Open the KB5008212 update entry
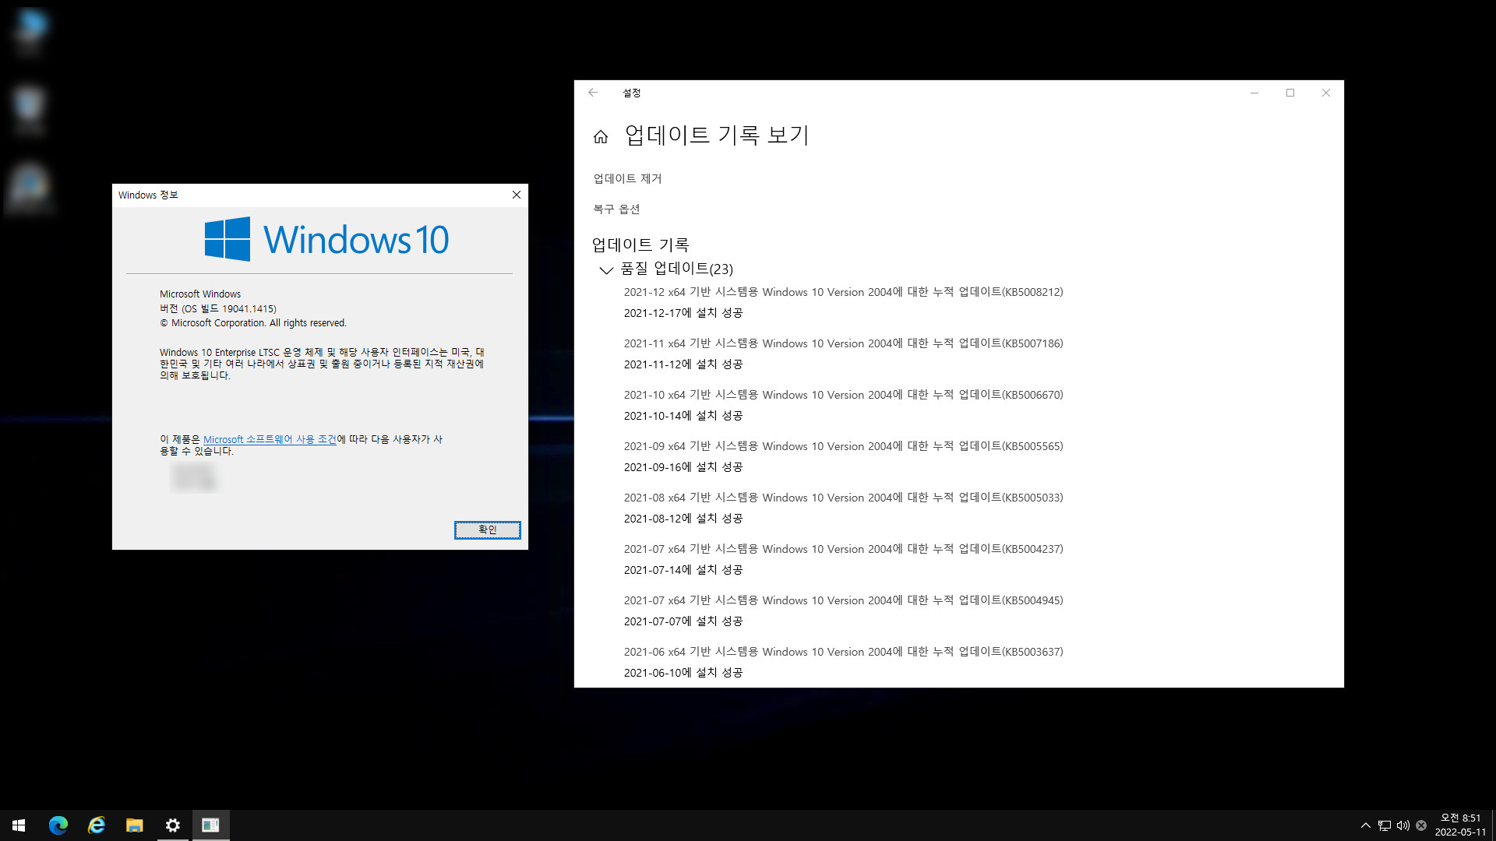Image resolution: width=1496 pixels, height=841 pixels. point(843,292)
